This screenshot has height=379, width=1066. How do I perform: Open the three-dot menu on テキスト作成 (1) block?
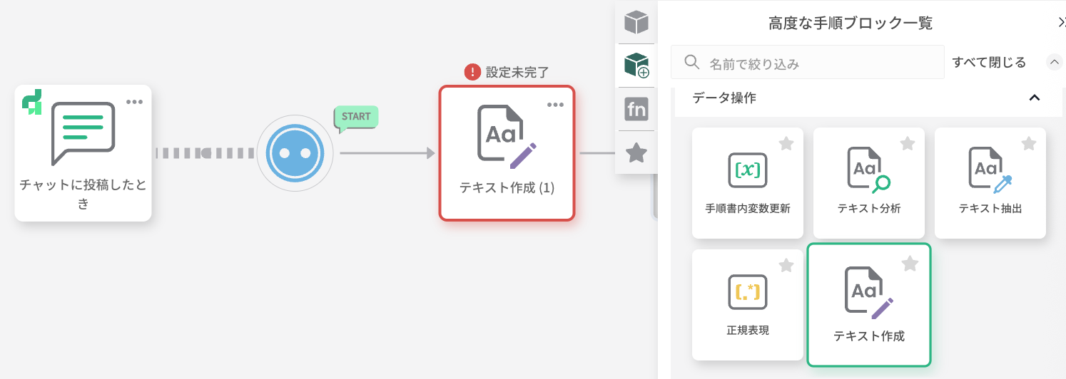555,105
